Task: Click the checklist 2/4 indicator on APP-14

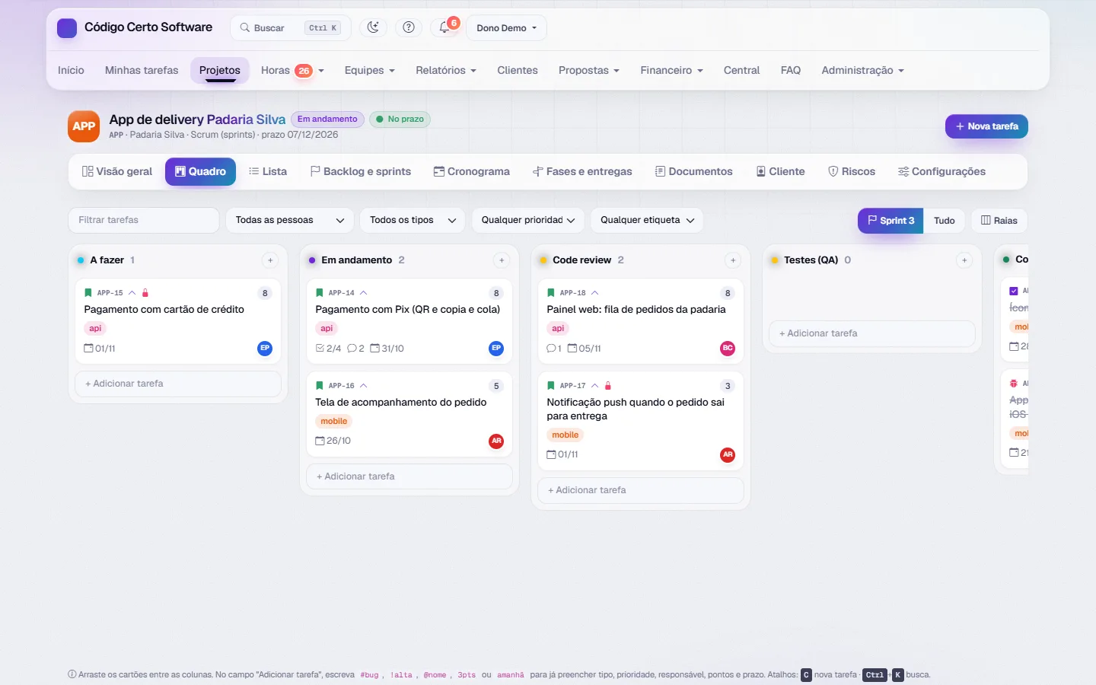Action: coord(328,349)
